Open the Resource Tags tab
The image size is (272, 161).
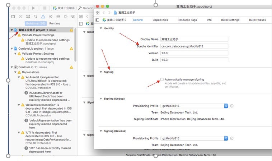(187, 20)
